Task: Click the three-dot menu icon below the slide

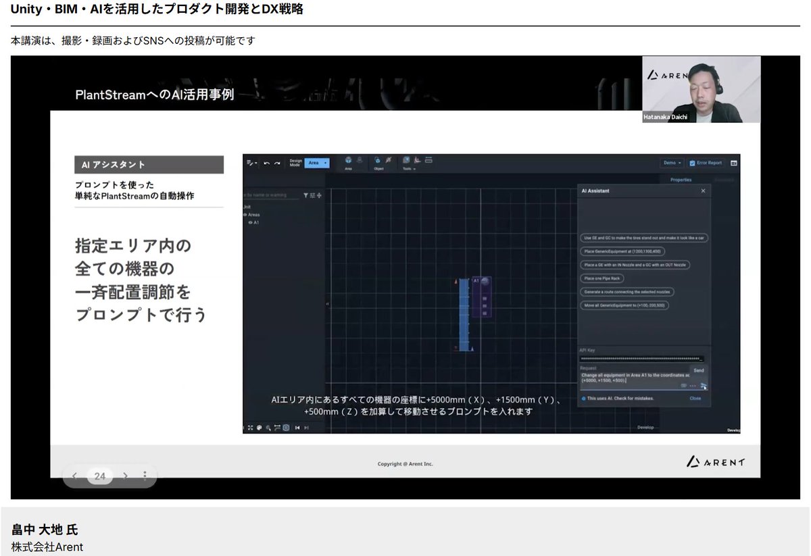Action: [x=145, y=476]
